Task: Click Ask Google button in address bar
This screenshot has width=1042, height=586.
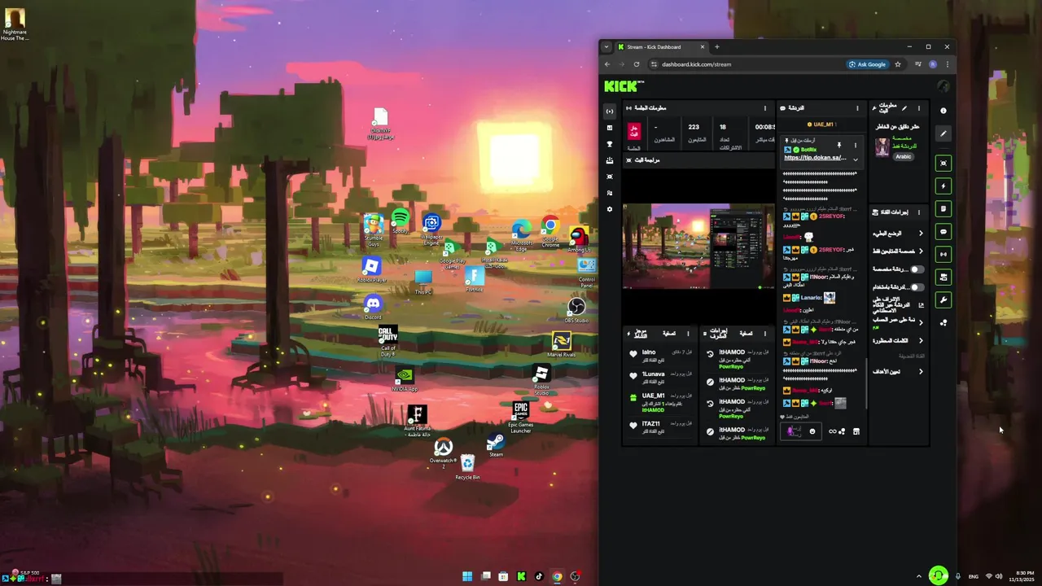Action: click(867, 64)
